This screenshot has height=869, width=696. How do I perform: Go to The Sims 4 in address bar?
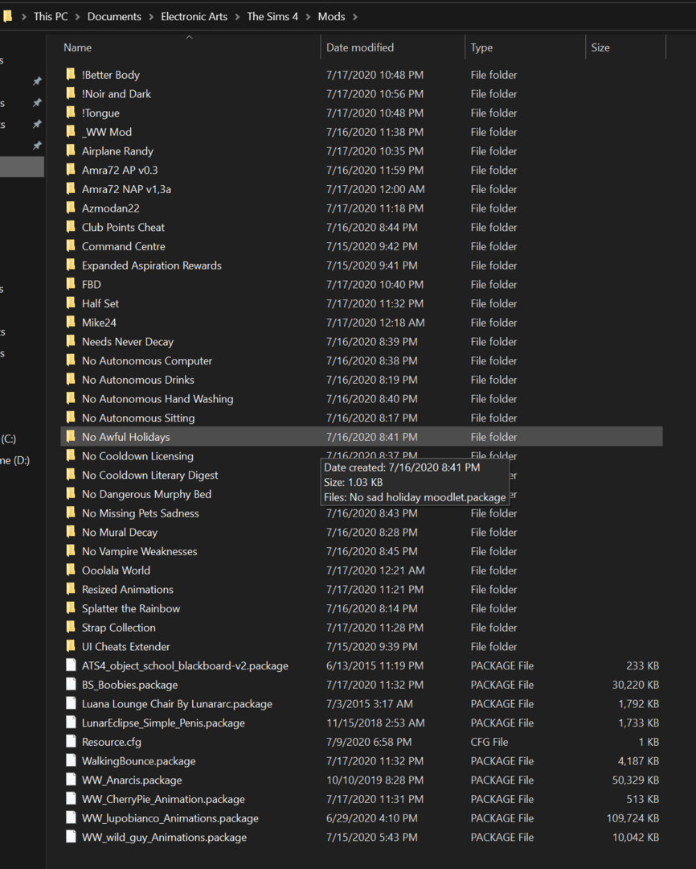point(272,17)
